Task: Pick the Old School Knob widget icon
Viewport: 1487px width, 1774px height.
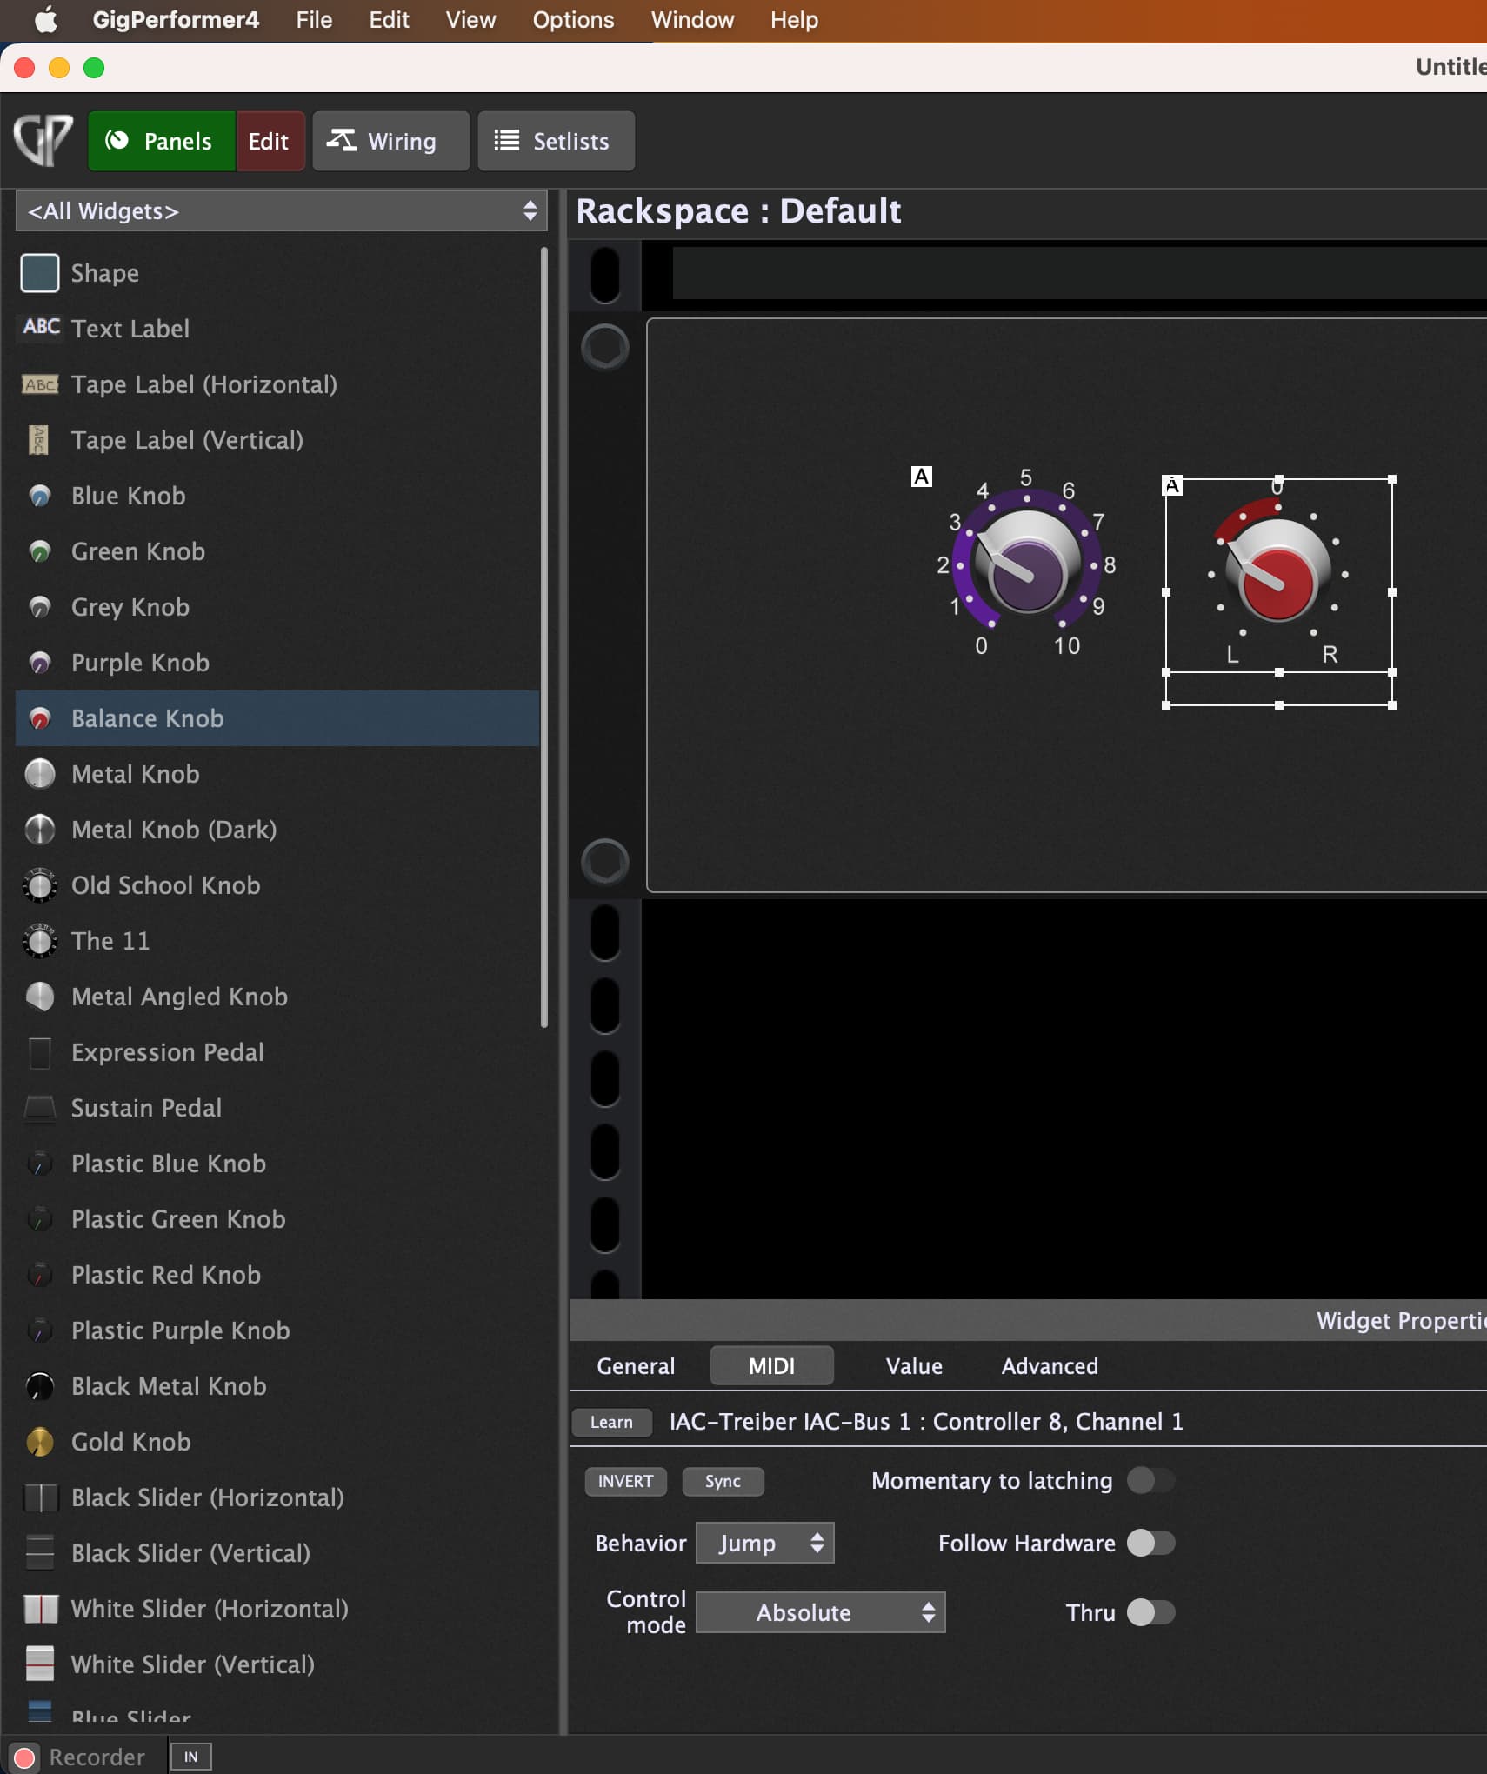Action: click(39, 885)
